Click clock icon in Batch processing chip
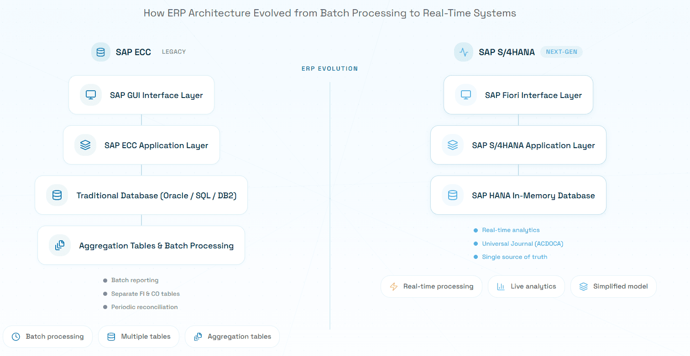 [x=16, y=337]
